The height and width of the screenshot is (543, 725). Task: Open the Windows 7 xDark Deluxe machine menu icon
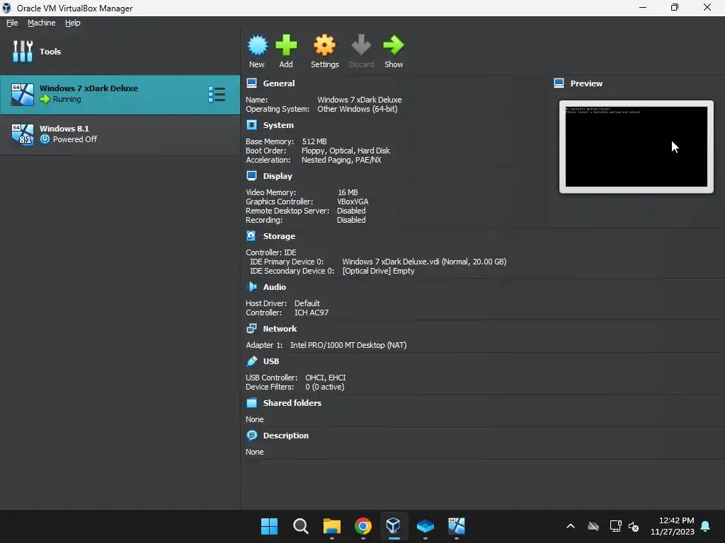pos(217,95)
